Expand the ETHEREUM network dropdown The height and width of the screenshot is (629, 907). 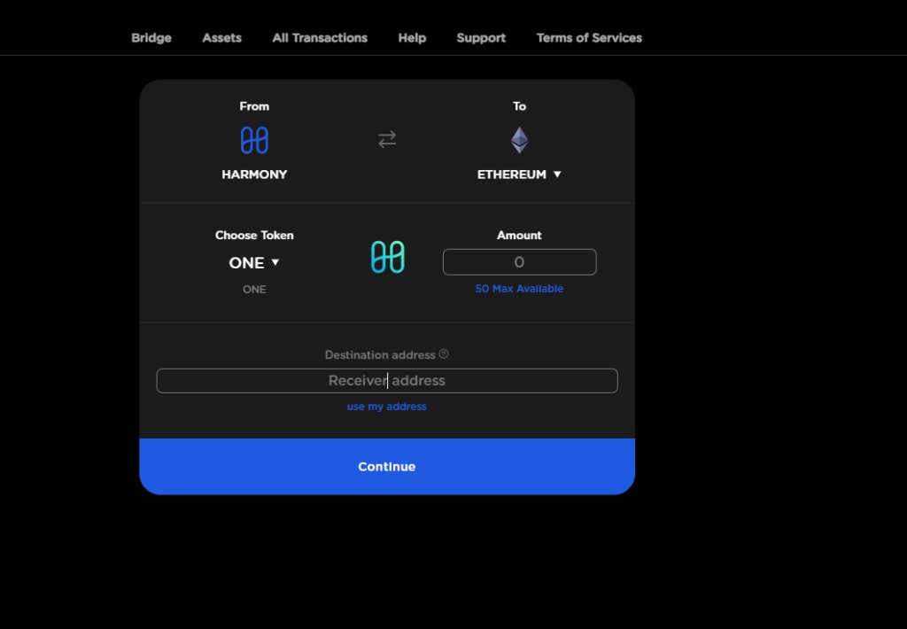click(519, 174)
